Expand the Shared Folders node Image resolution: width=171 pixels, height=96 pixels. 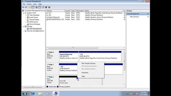26,20
